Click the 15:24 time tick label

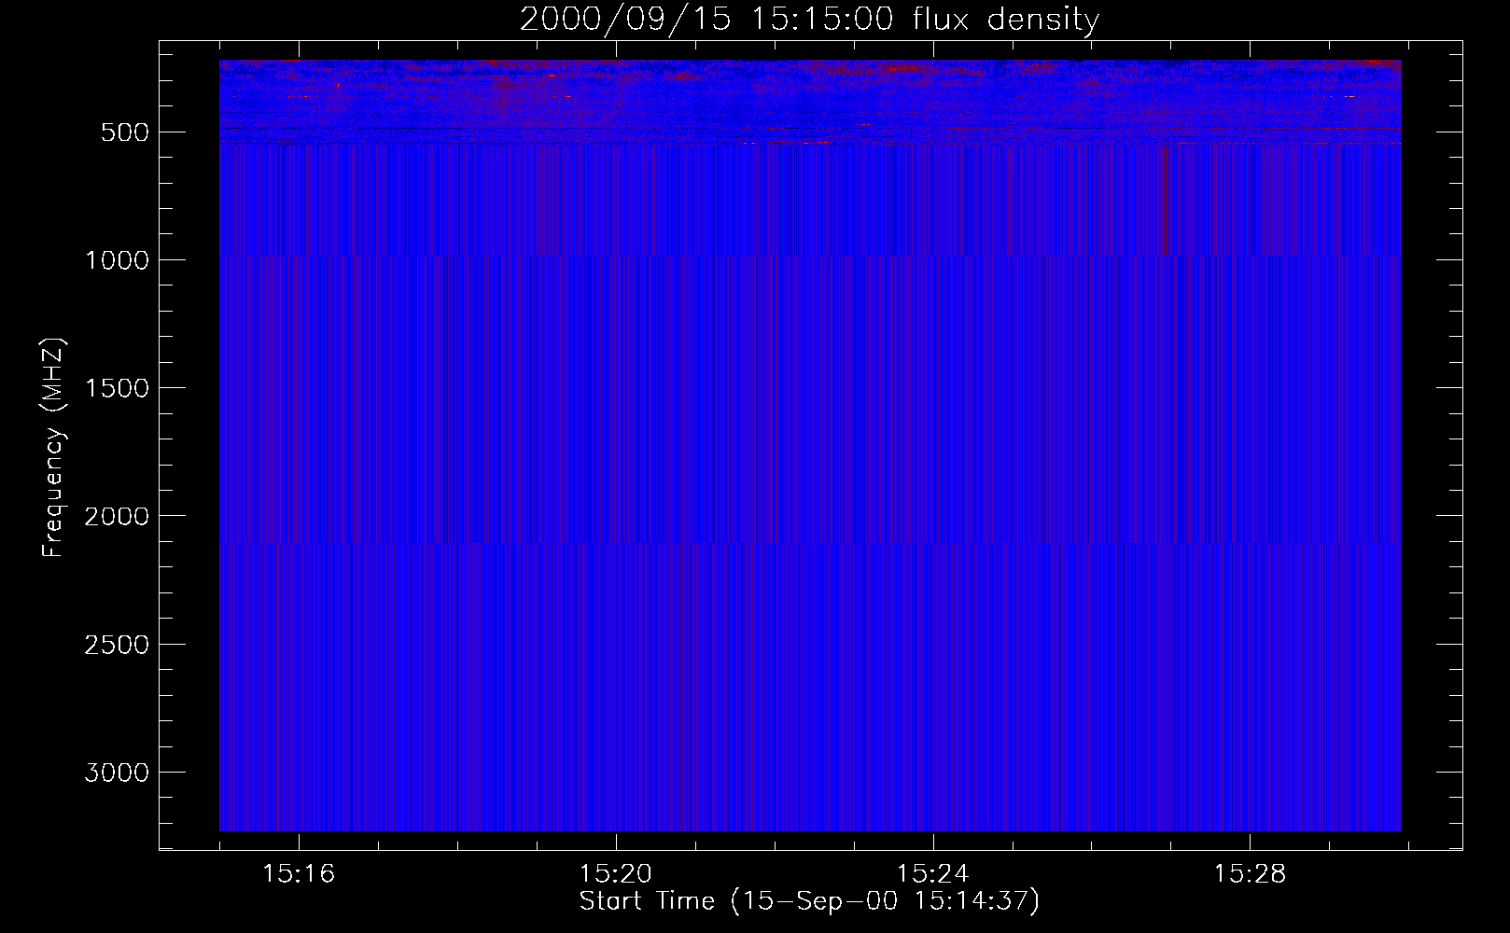[932, 874]
